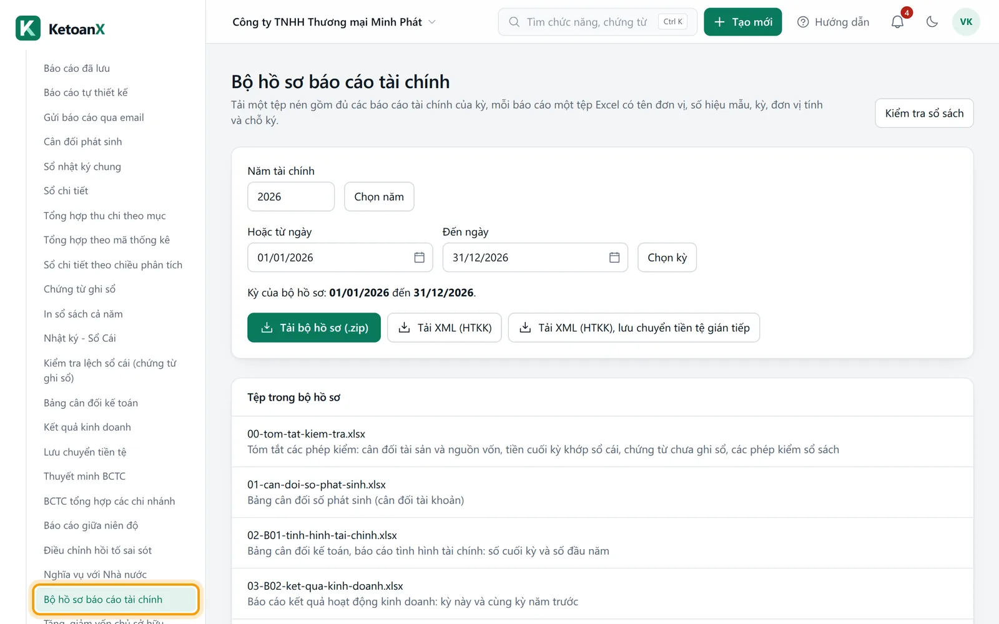Open Chứng từ ghi sổ

[x=79, y=290]
